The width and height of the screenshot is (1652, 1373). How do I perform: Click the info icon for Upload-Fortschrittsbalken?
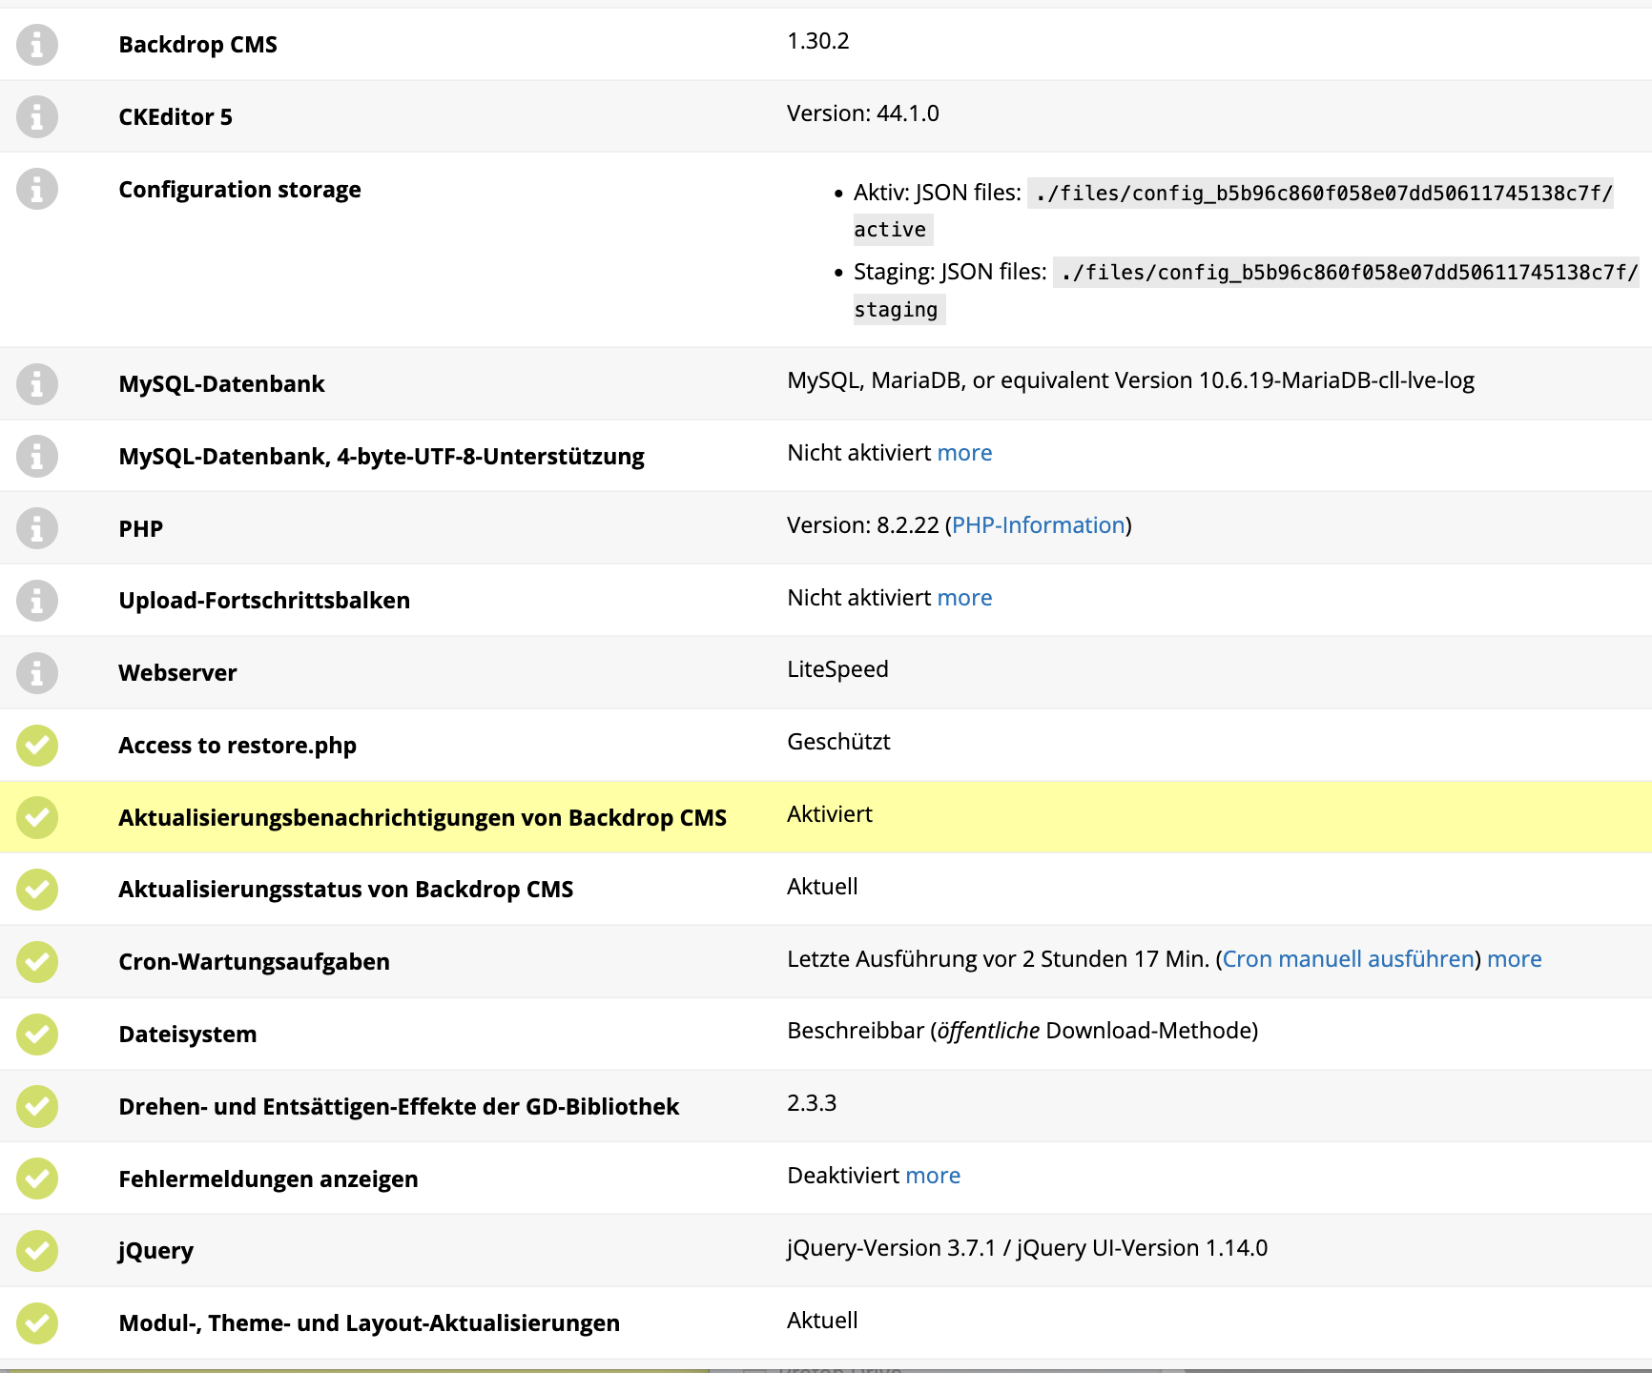[x=36, y=600]
